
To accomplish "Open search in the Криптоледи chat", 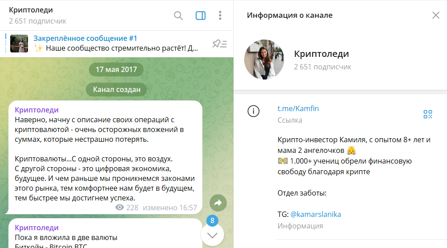I will click(178, 16).
